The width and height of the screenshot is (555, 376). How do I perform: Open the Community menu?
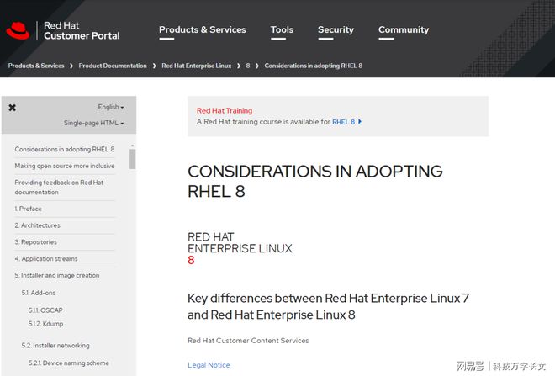404,29
